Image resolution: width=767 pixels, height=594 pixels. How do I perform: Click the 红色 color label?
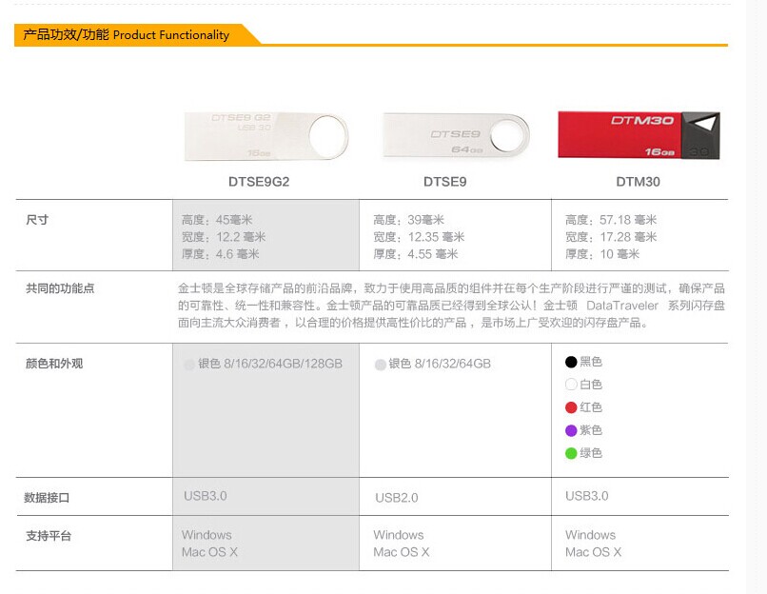(x=591, y=407)
